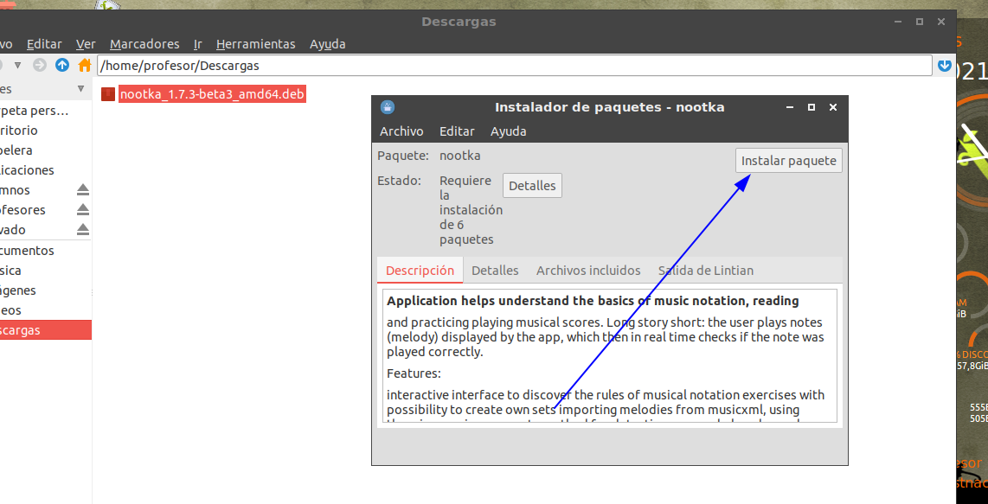Open the home folder via house icon
The width and height of the screenshot is (988, 504).
point(85,65)
